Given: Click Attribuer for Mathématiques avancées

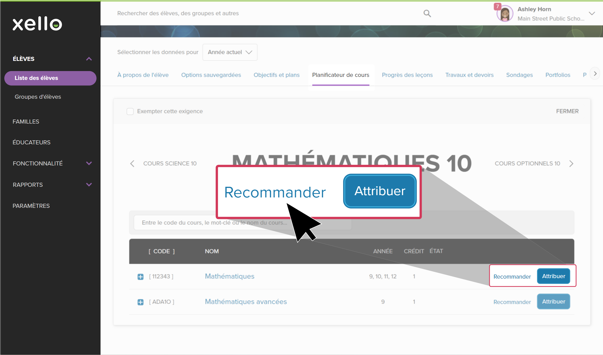Looking at the screenshot, I should coord(553,302).
